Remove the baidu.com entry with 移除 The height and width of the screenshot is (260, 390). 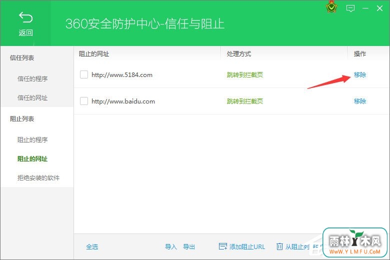click(x=360, y=101)
